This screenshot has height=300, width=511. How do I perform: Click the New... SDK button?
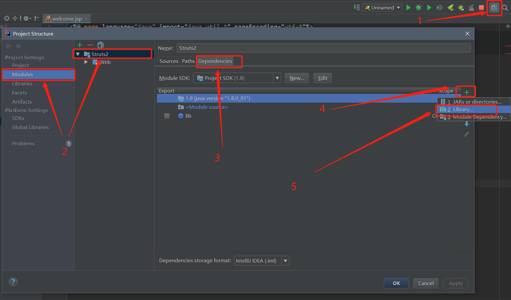(x=297, y=78)
